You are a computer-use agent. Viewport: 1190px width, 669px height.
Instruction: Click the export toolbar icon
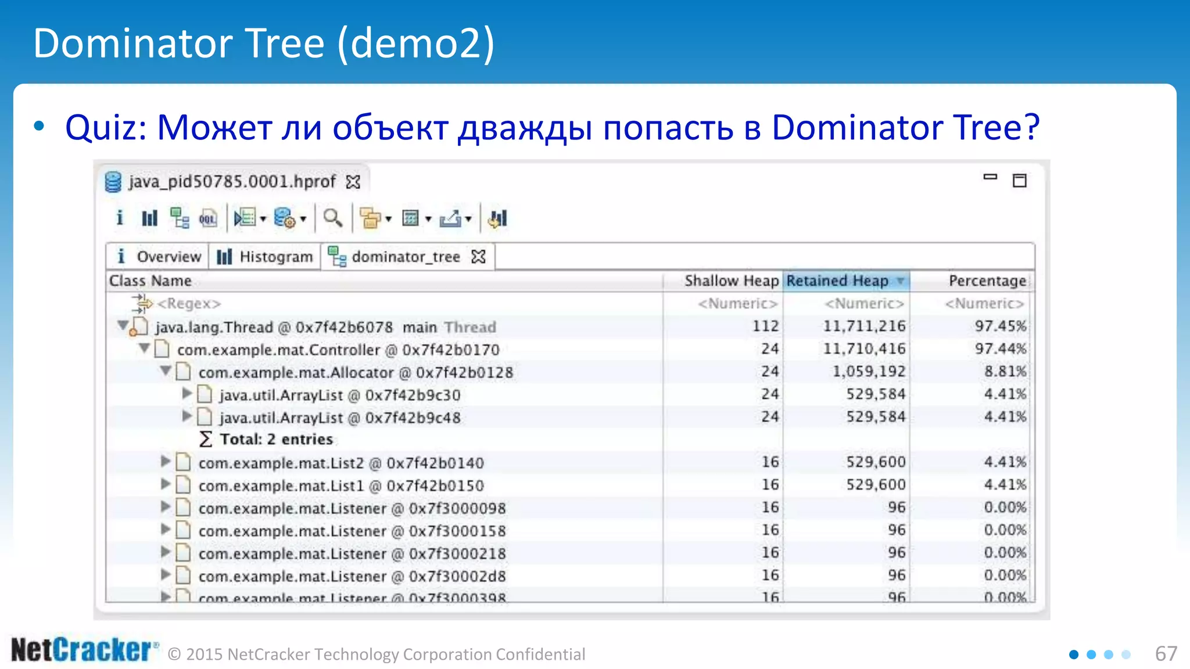click(450, 218)
